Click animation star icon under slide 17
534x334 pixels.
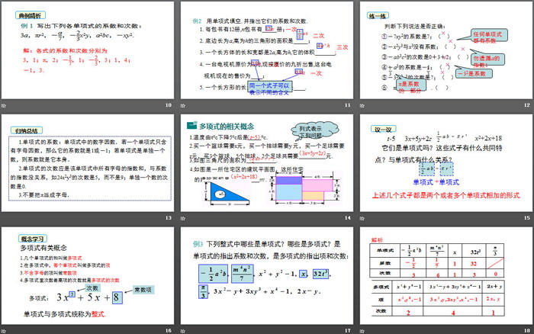183,331
